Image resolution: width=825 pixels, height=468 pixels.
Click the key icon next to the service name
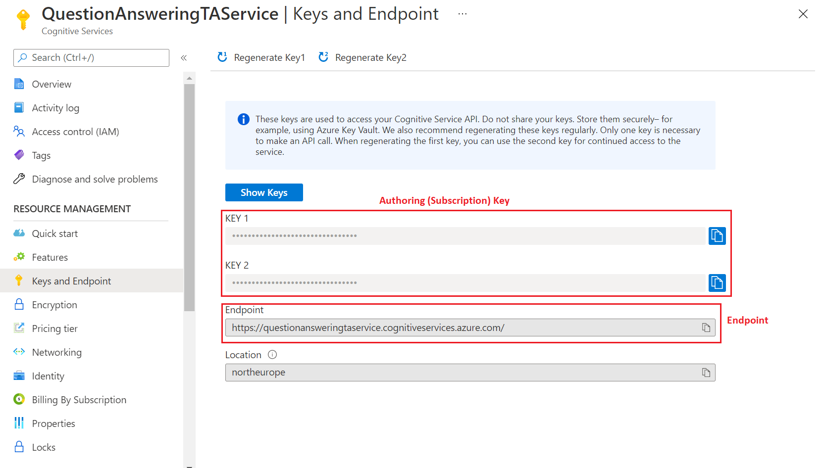[22, 19]
